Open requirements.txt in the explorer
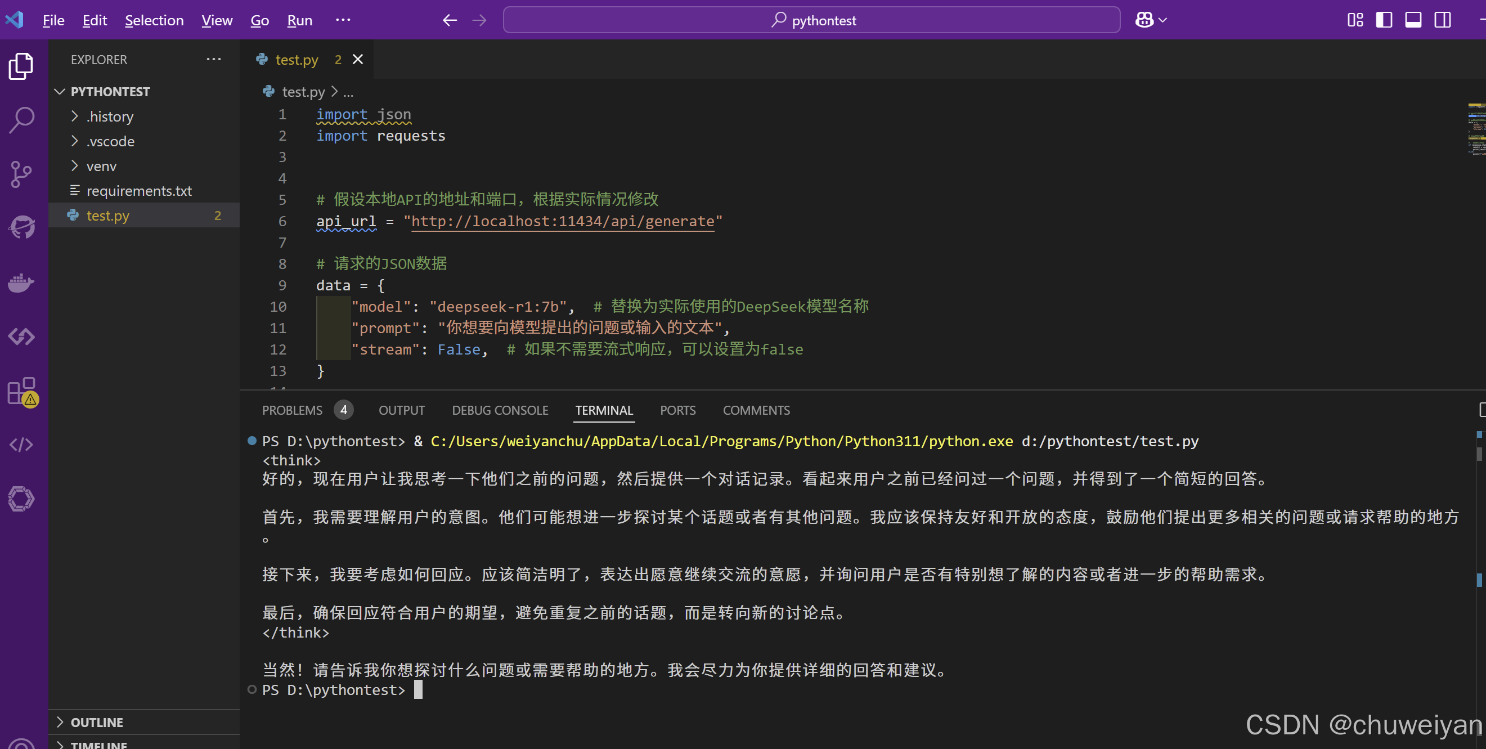Viewport: 1486px width, 749px height. pyautogui.click(x=139, y=191)
